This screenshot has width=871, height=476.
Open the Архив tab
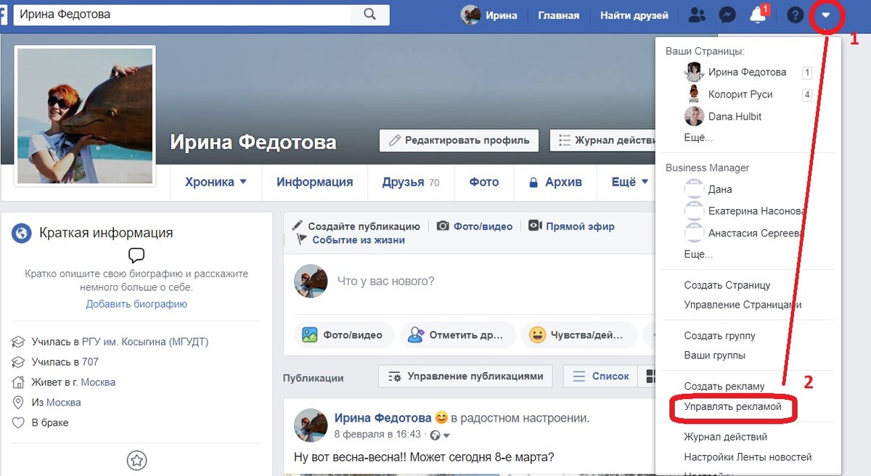[555, 182]
